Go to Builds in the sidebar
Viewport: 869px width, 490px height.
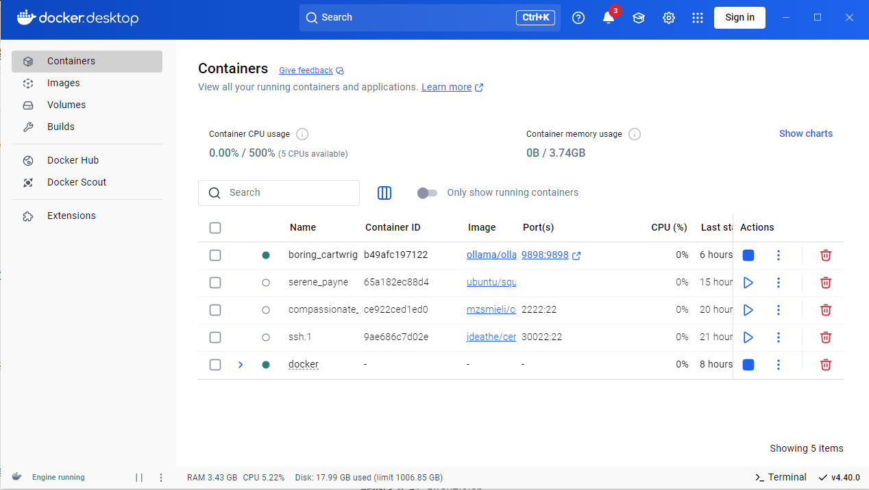(x=87, y=127)
